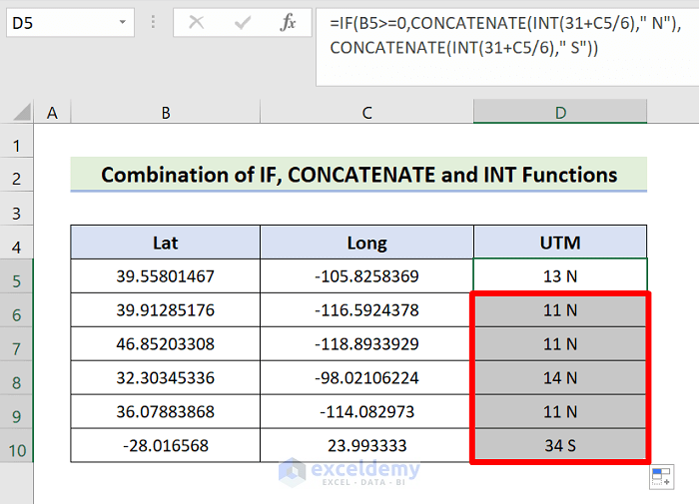Viewport: 699px width, 504px height.
Task: Click the UTM header cell
Action: pyautogui.click(x=560, y=242)
